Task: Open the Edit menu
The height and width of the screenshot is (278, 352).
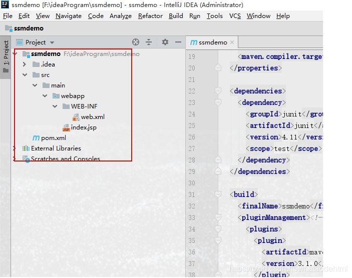Action: click(x=24, y=16)
